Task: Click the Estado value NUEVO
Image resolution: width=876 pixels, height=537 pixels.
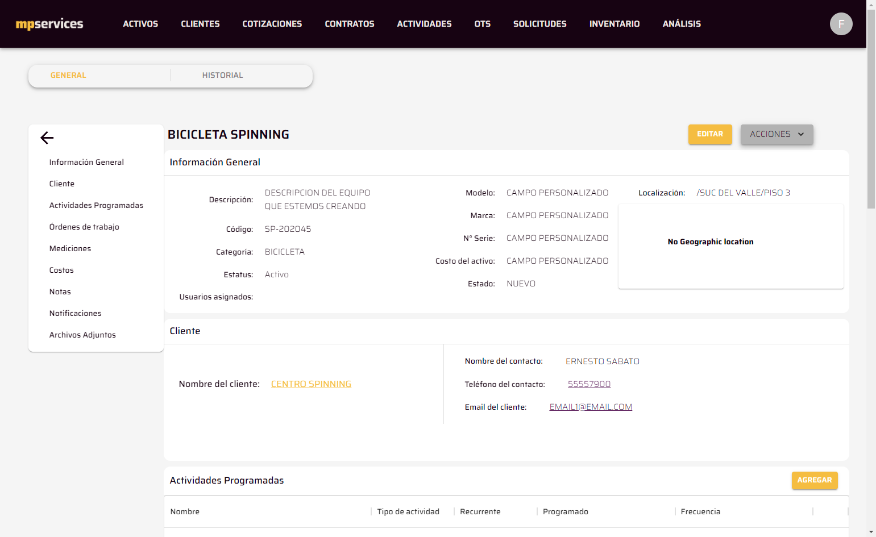Action: pos(521,284)
